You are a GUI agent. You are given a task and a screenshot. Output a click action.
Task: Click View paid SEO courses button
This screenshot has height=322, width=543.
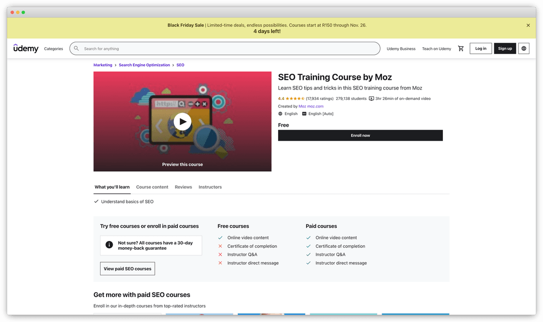[127, 269]
